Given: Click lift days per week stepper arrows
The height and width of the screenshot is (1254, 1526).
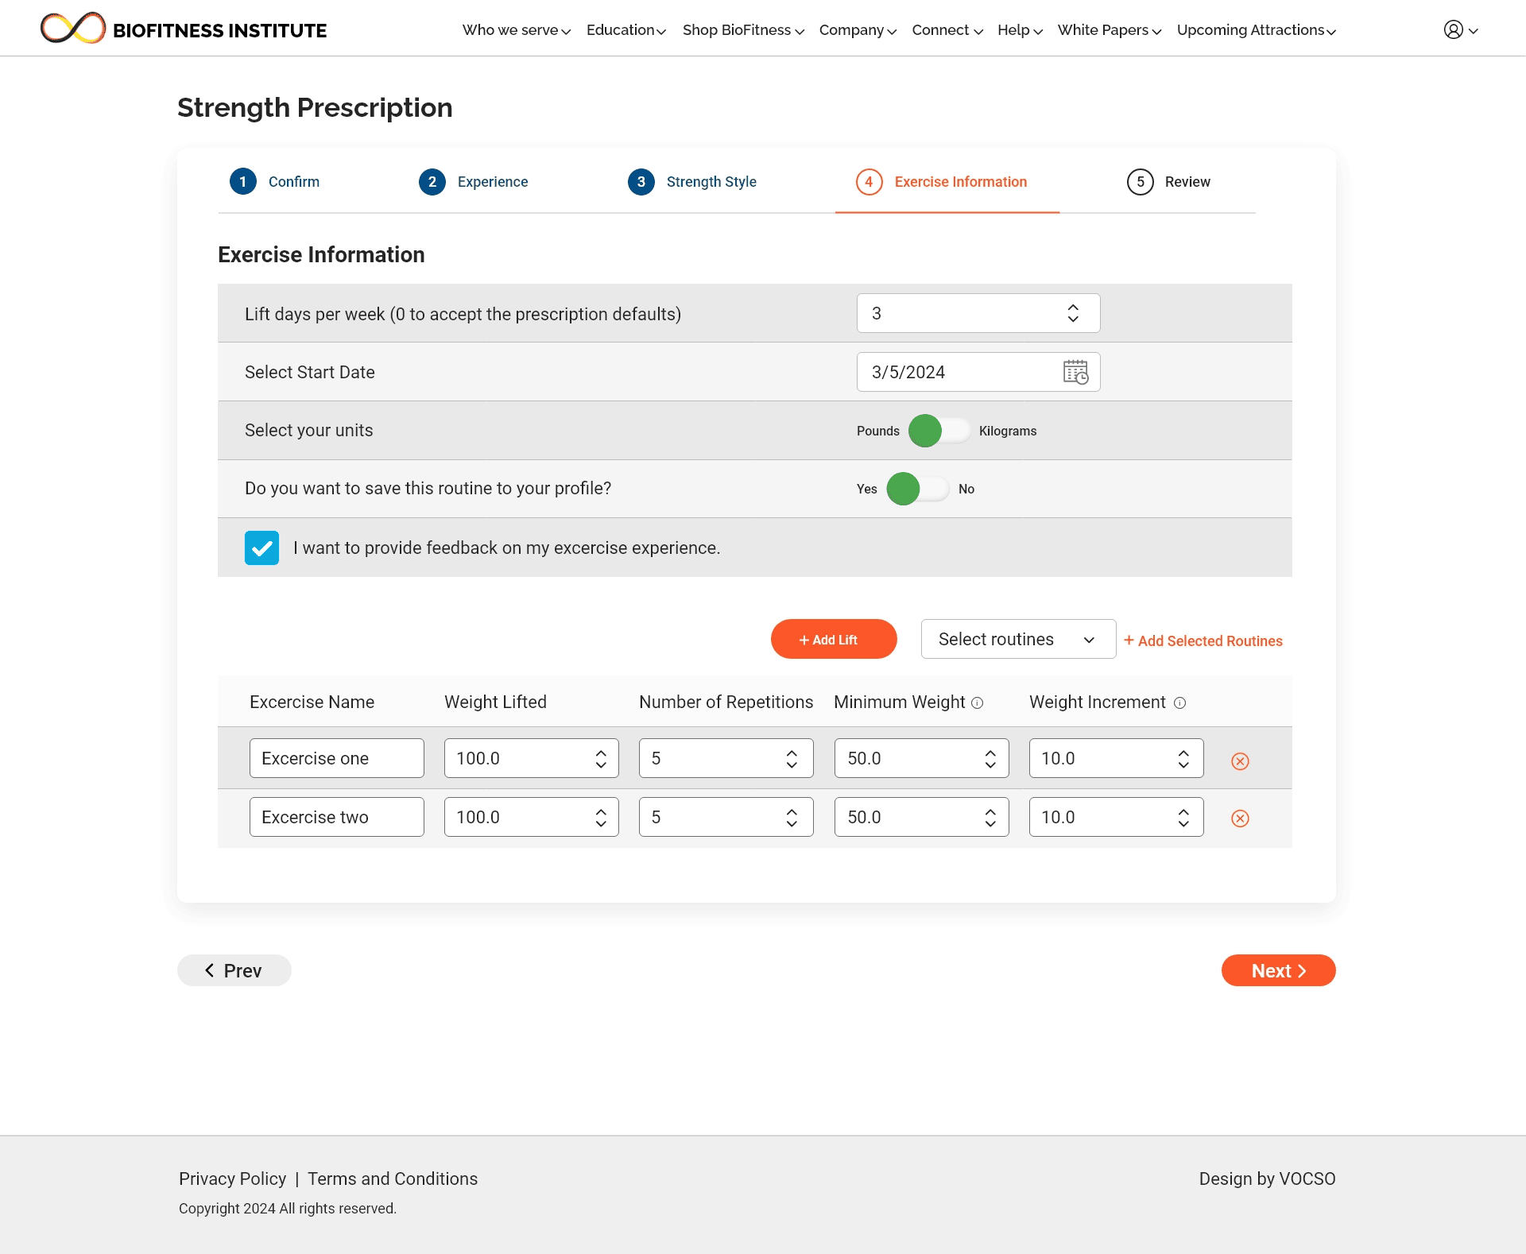Looking at the screenshot, I should (x=1073, y=313).
